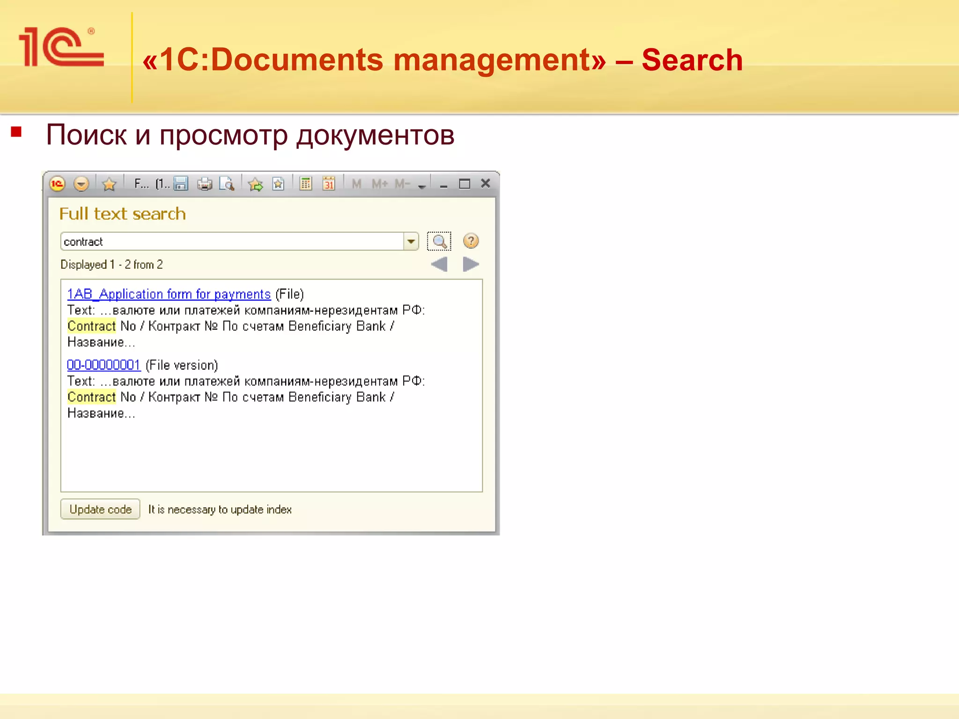Click highlighted 'Contract' in the first result

(x=92, y=326)
